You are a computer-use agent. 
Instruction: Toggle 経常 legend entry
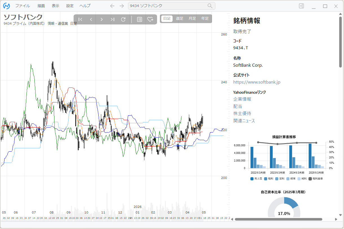pyautogui.click(x=291, y=179)
